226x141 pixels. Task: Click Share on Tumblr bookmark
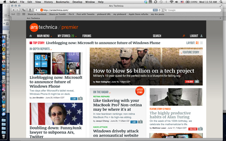[x=58, y=14]
